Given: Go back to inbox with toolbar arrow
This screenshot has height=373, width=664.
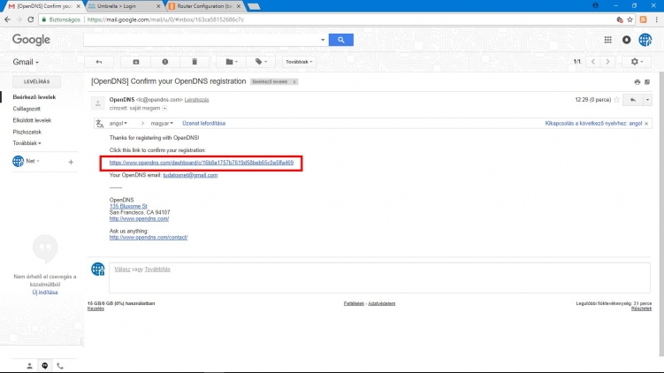Looking at the screenshot, I should point(99,62).
